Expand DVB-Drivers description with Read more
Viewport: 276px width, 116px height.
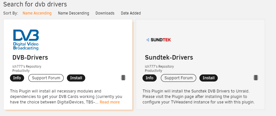tap(110, 102)
